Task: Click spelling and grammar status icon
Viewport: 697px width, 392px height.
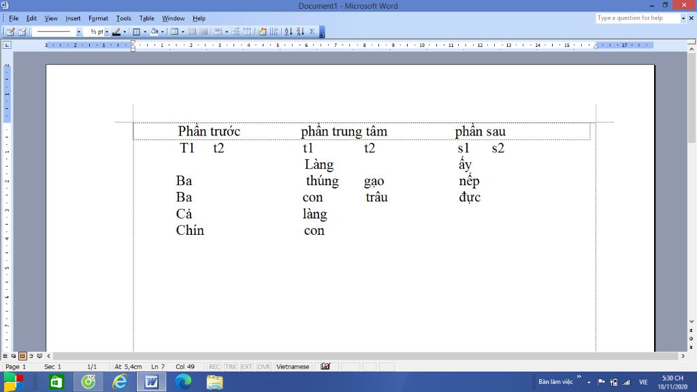Action: pyautogui.click(x=325, y=367)
